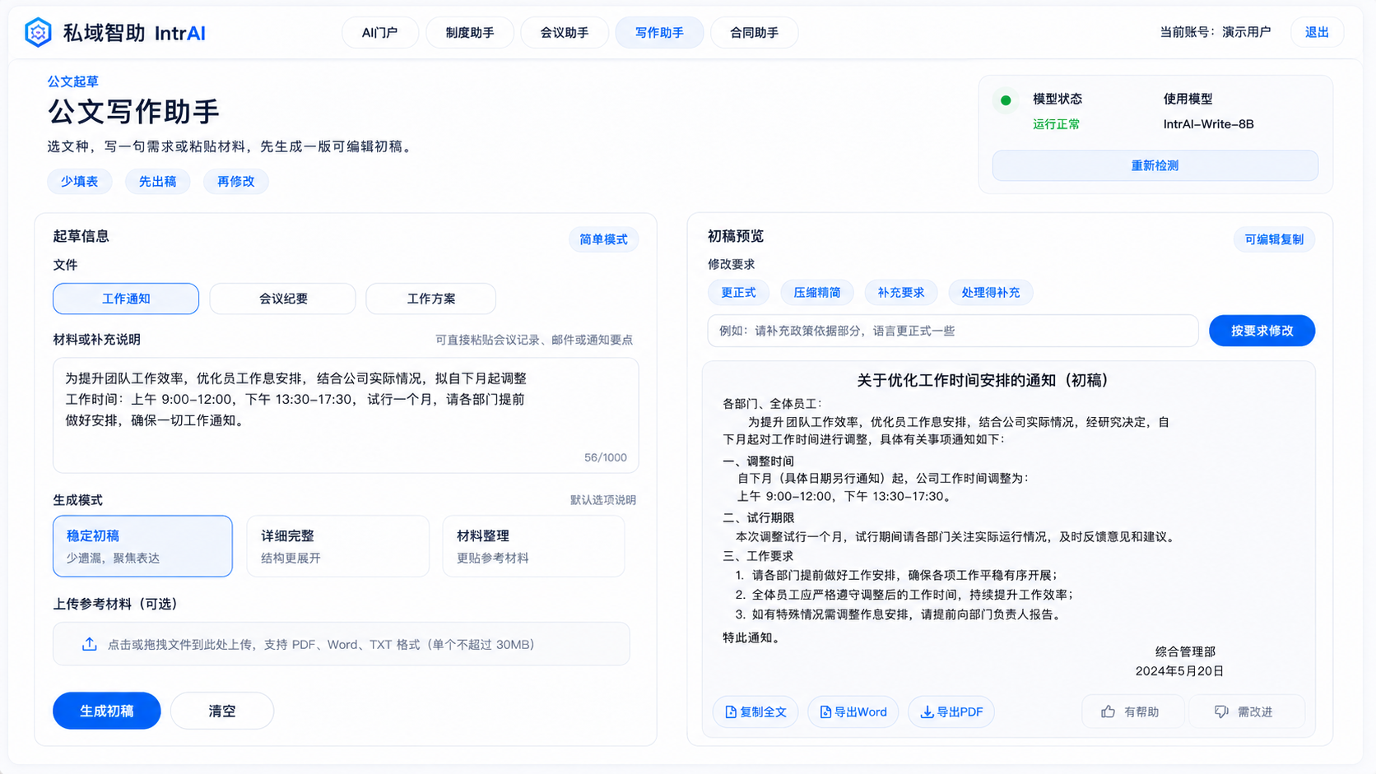
Task: Select the 会议纪要 document type
Action: [283, 299]
